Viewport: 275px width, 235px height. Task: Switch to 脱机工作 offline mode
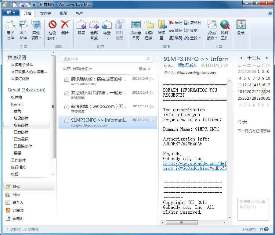pos(225,30)
